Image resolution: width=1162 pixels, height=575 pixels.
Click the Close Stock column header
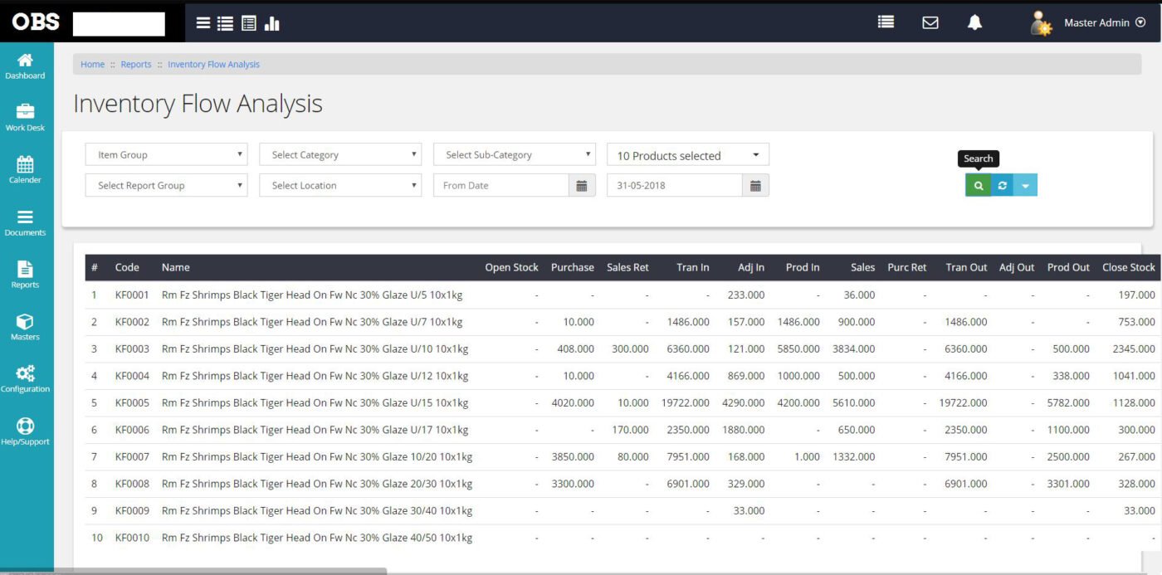click(1128, 268)
